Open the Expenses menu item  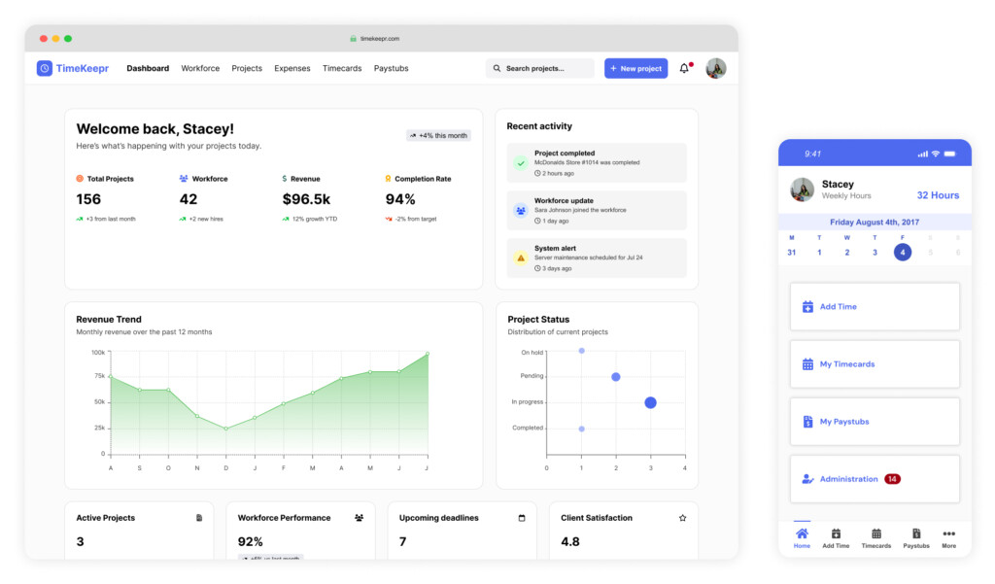click(292, 69)
